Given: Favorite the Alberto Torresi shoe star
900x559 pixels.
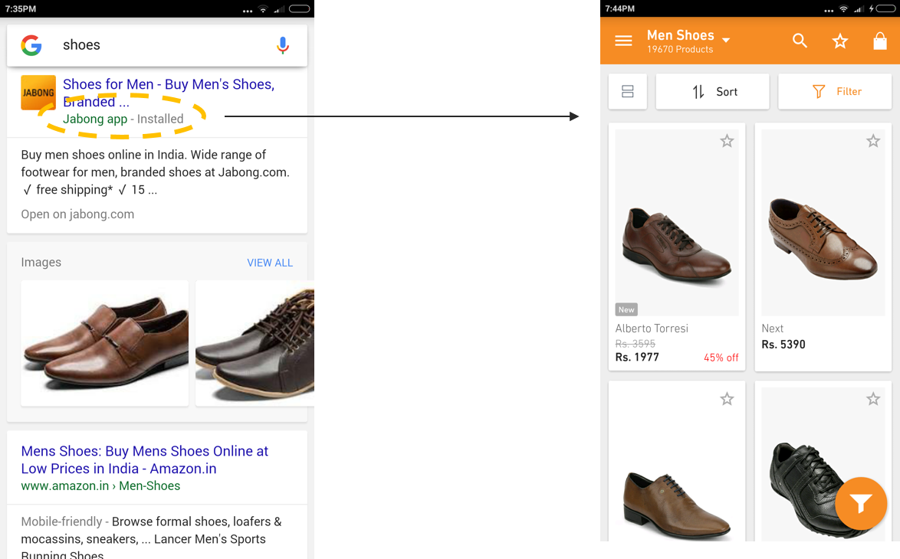Looking at the screenshot, I should tap(727, 141).
